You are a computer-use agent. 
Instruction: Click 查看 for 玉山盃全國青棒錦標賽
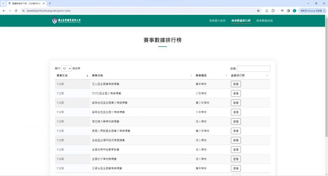(x=236, y=84)
